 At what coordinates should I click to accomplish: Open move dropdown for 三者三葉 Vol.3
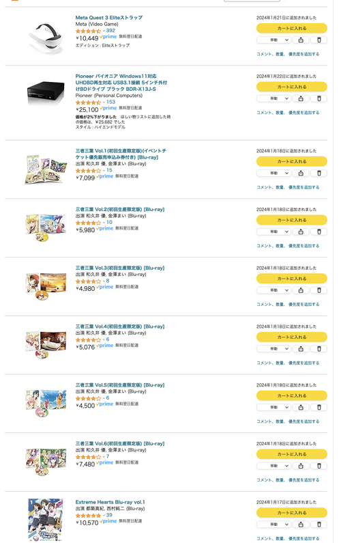[273, 290]
